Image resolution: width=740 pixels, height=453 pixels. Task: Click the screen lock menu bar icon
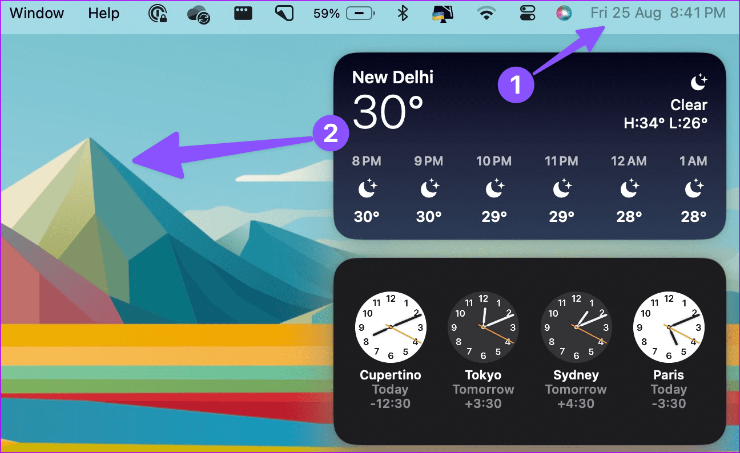click(157, 13)
